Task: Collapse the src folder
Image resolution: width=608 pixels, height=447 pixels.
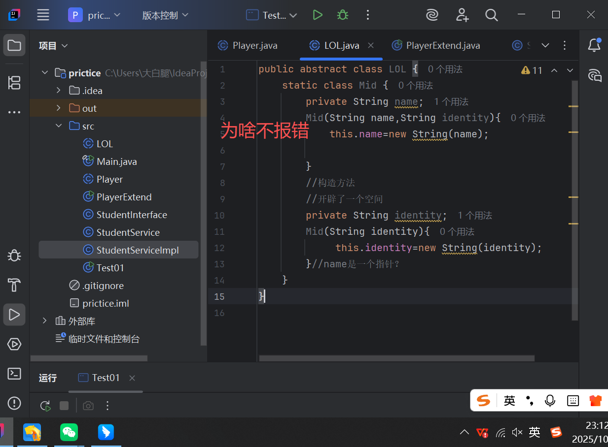Action: click(x=59, y=126)
